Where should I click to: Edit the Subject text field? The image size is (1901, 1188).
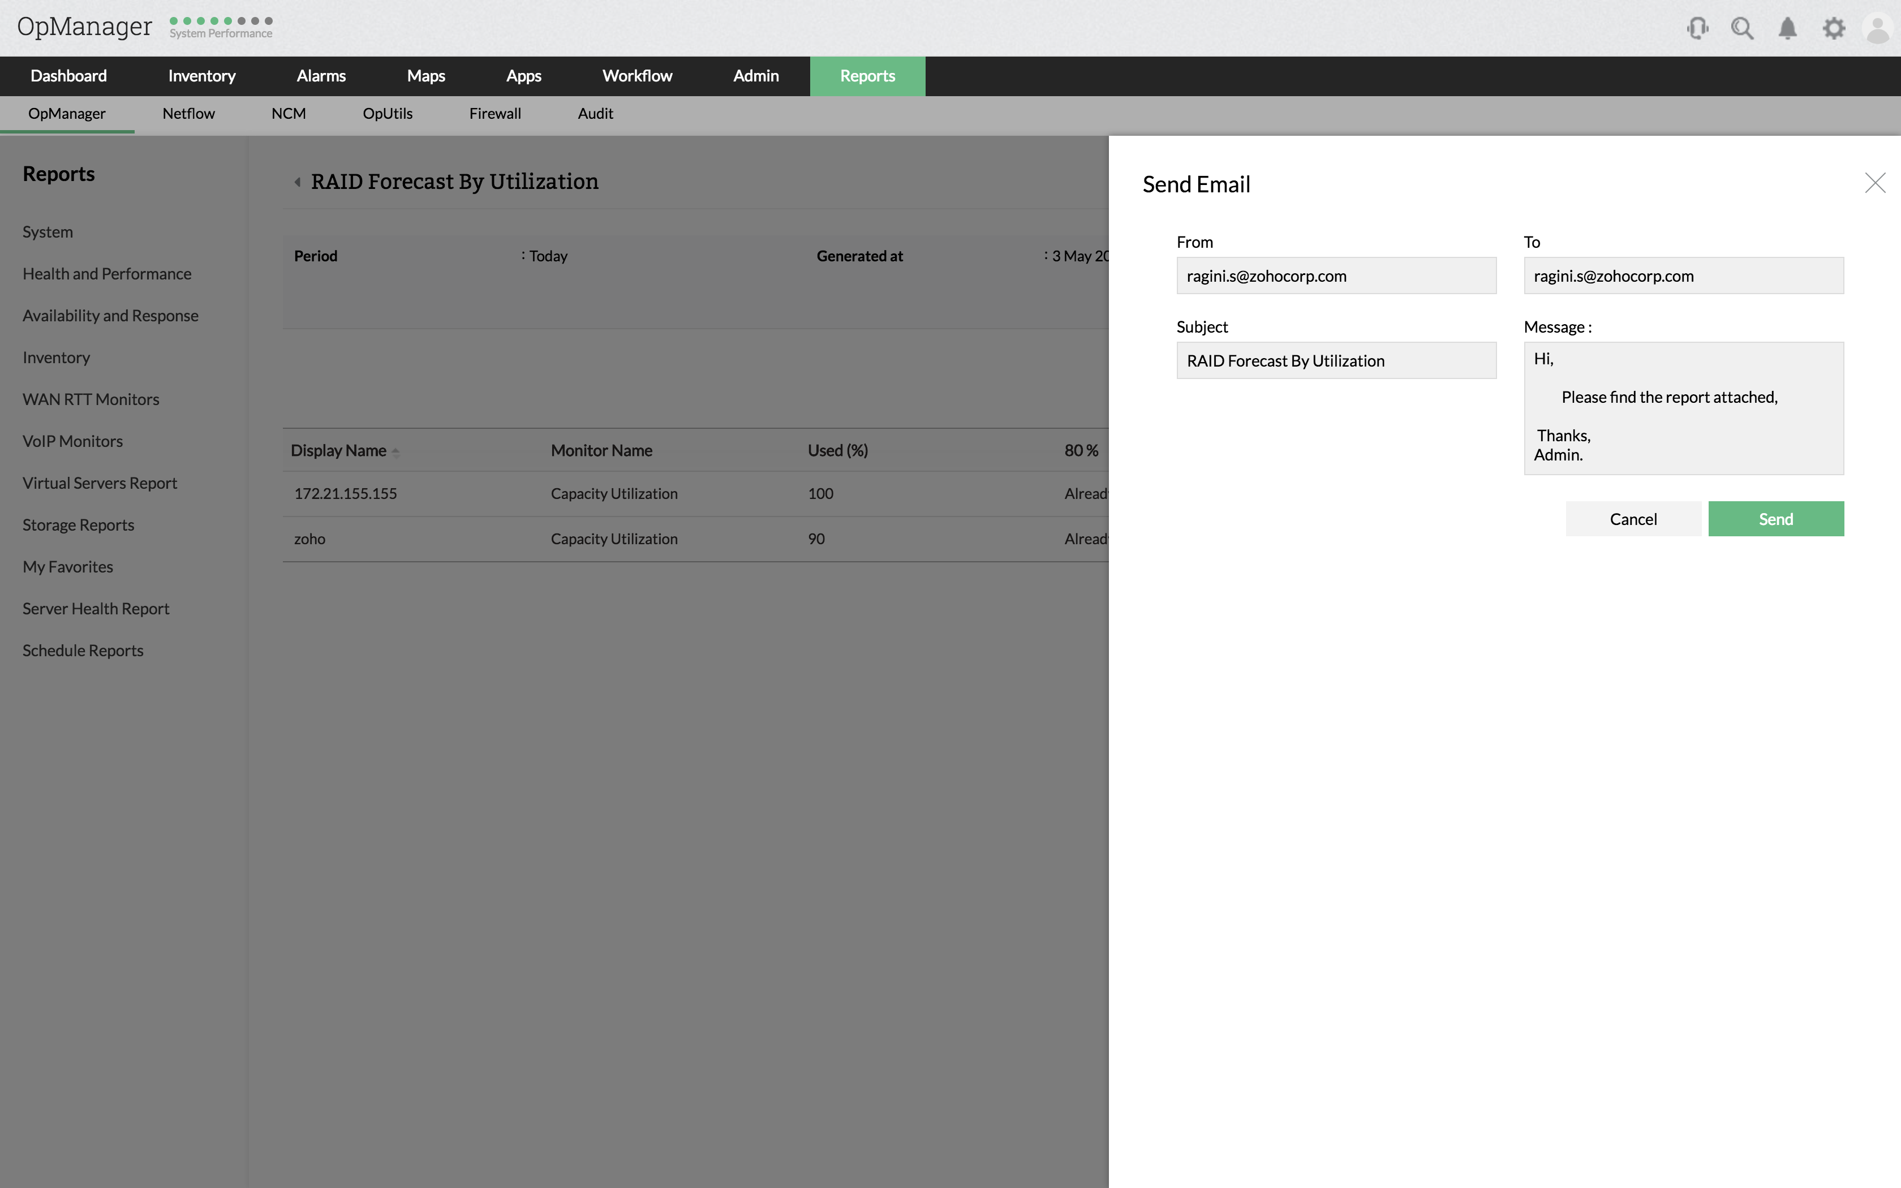point(1335,361)
